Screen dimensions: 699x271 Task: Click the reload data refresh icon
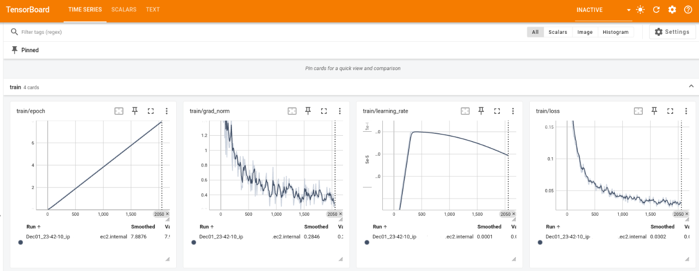coord(656,10)
